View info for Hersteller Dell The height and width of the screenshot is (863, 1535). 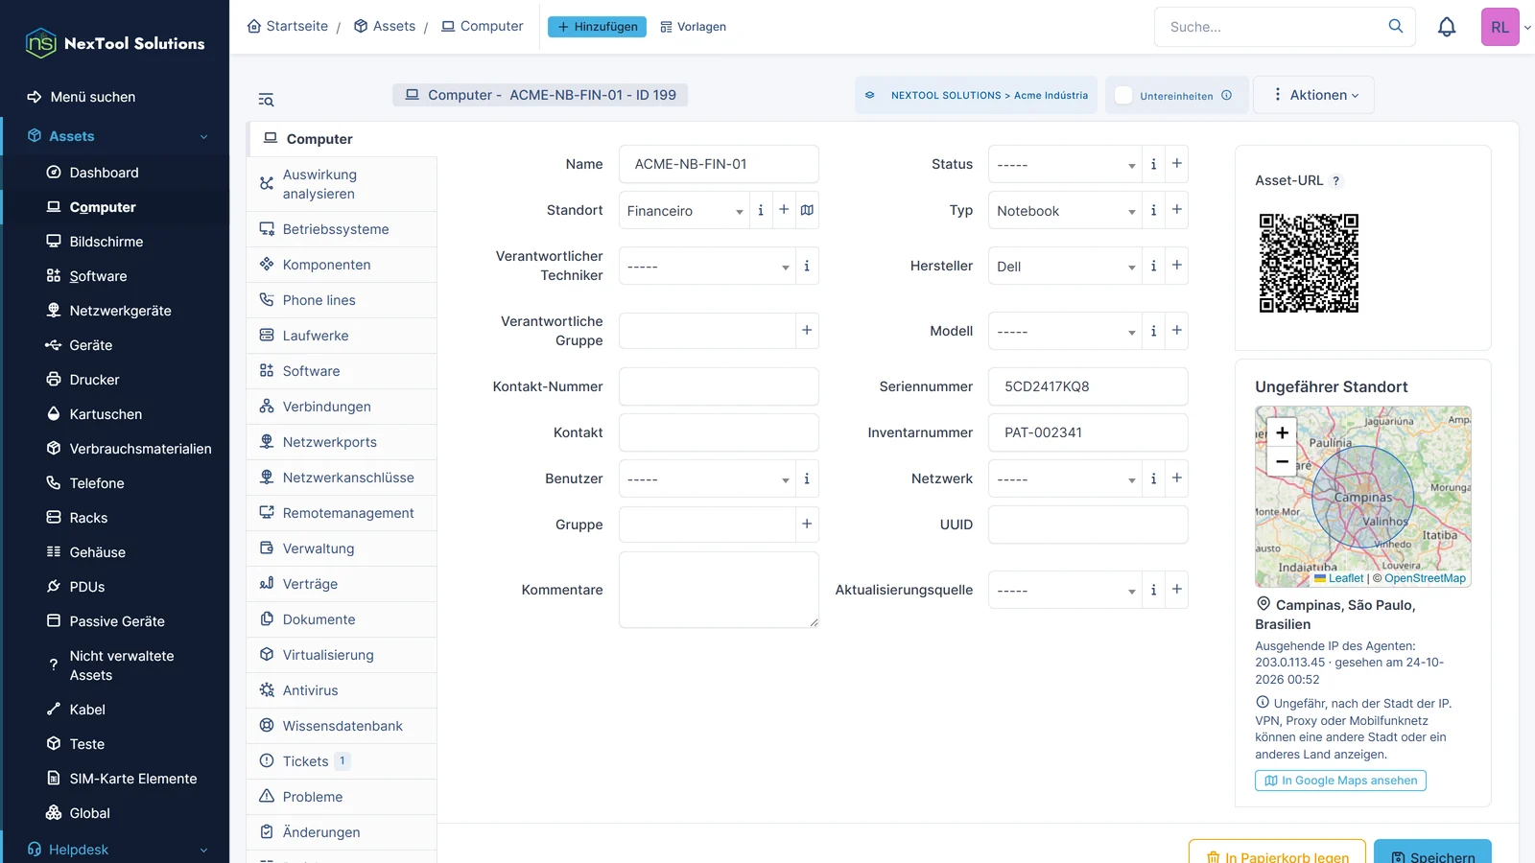[x=1153, y=266]
